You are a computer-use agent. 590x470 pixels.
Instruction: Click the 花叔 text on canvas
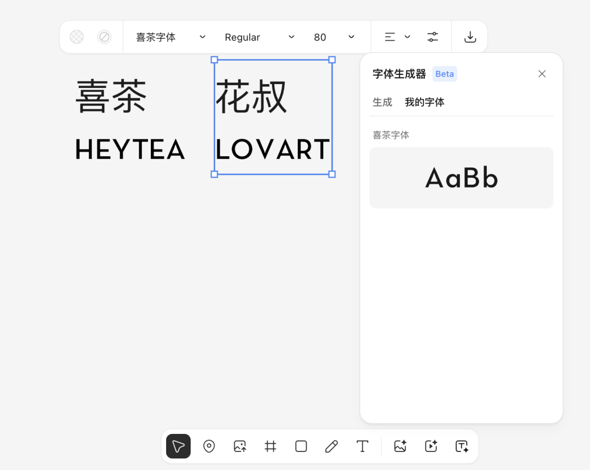coord(251,96)
